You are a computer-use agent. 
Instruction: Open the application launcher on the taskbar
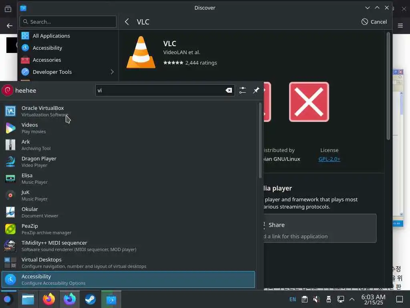coord(8,299)
